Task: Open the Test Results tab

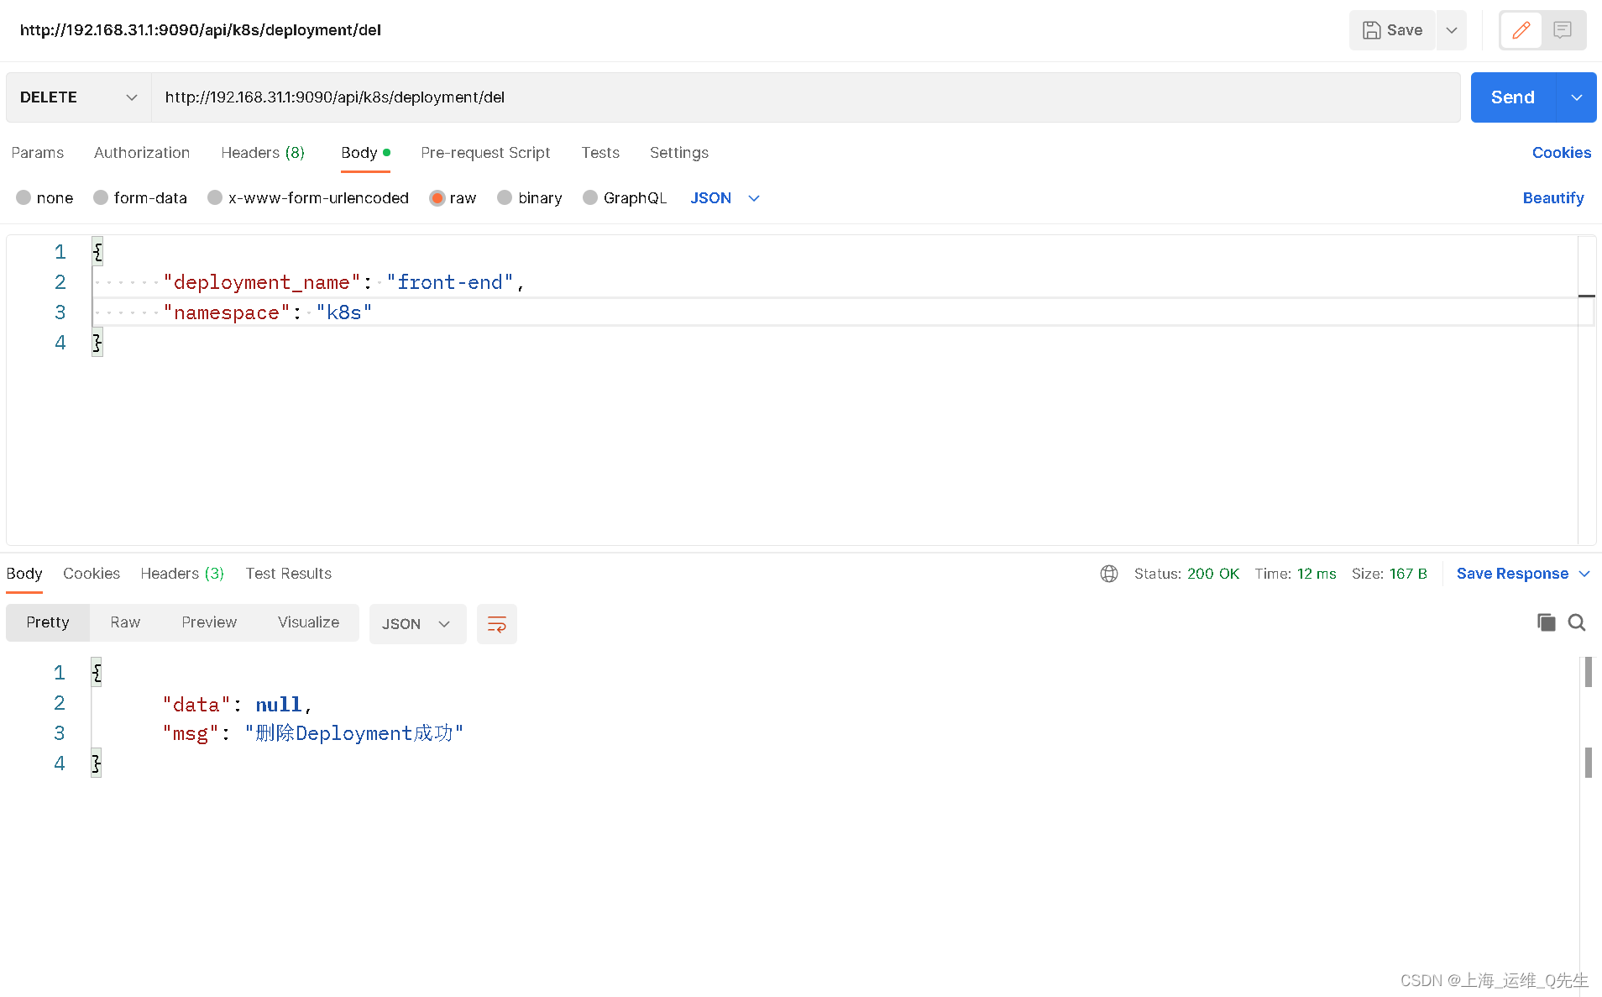Action: click(x=289, y=574)
